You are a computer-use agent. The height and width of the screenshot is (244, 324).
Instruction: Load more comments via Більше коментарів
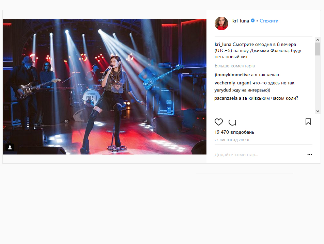(x=234, y=66)
